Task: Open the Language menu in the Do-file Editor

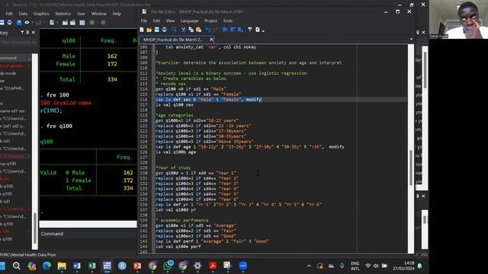Action: pyautogui.click(x=189, y=21)
